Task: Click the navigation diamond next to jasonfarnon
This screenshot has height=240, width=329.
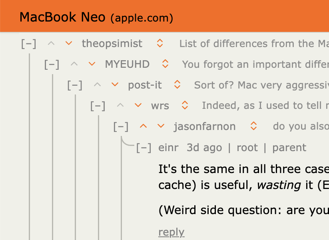Action: [253, 126]
